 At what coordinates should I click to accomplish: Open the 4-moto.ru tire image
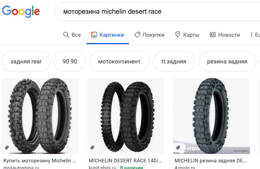point(211,116)
